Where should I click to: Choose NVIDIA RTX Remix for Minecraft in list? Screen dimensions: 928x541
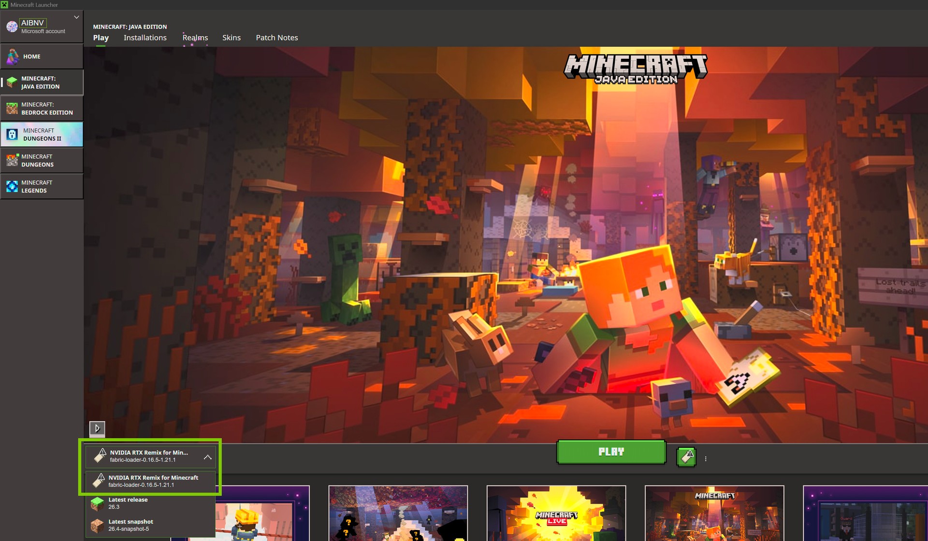(x=151, y=481)
